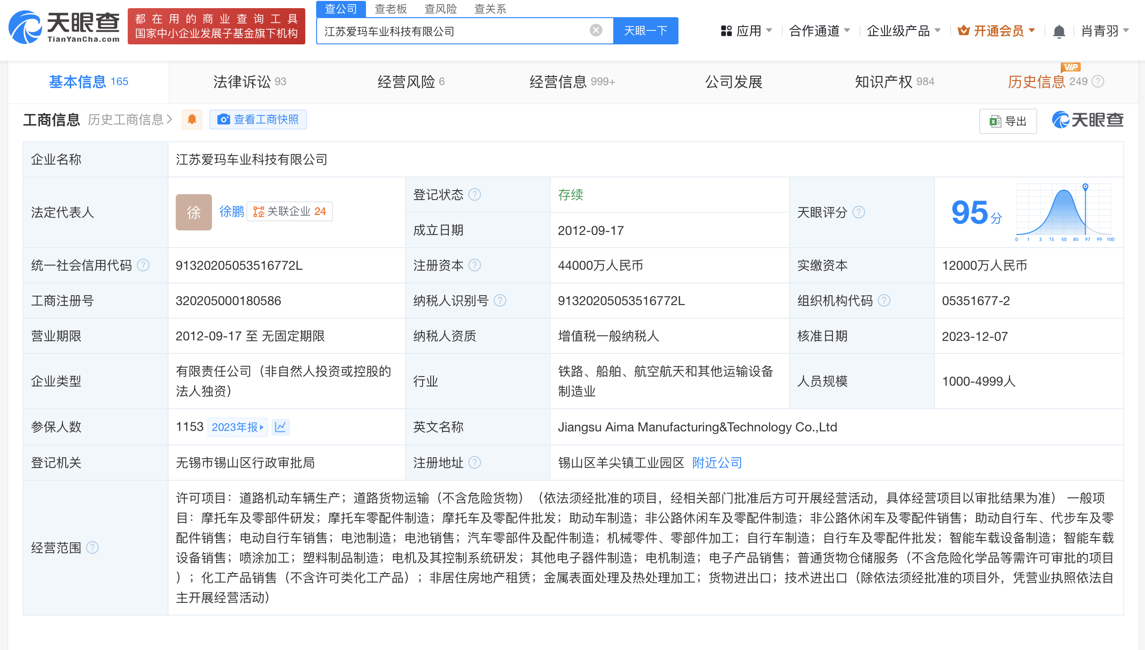Click the notification bell icon in header

[1058, 31]
